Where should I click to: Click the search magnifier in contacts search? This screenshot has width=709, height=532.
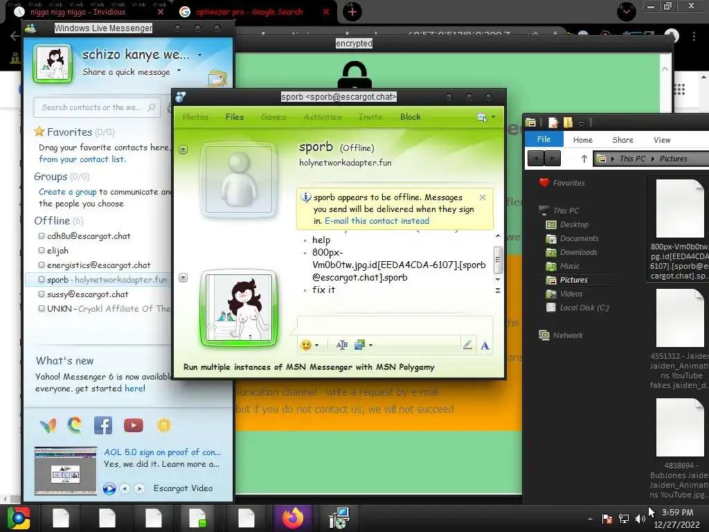coord(152,107)
